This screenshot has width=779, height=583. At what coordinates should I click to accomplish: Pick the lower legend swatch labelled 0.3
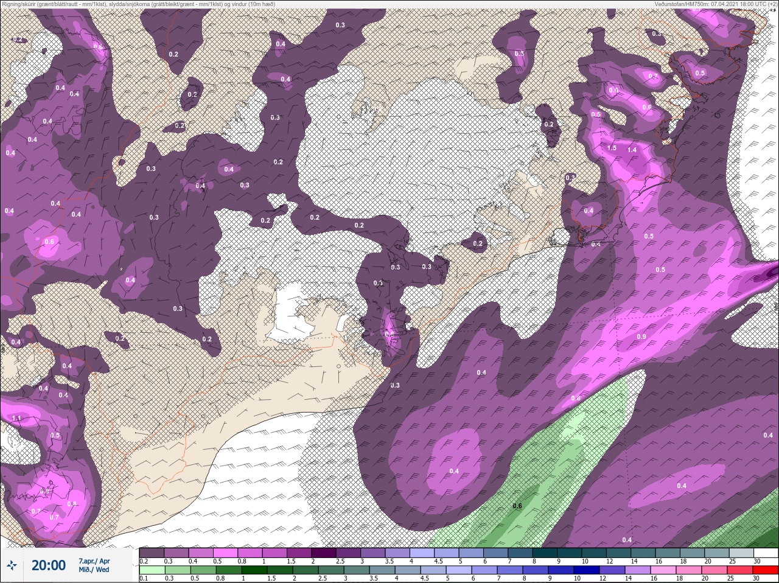pyautogui.click(x=178, y=570)
